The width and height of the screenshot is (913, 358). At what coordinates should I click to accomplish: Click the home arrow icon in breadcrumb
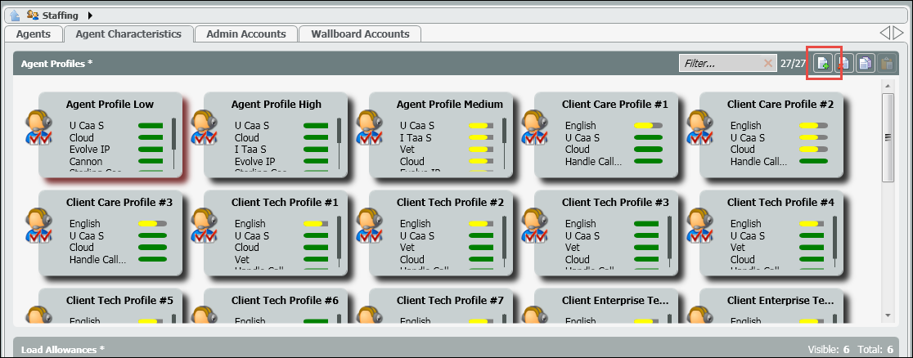(x=16, y=15)
